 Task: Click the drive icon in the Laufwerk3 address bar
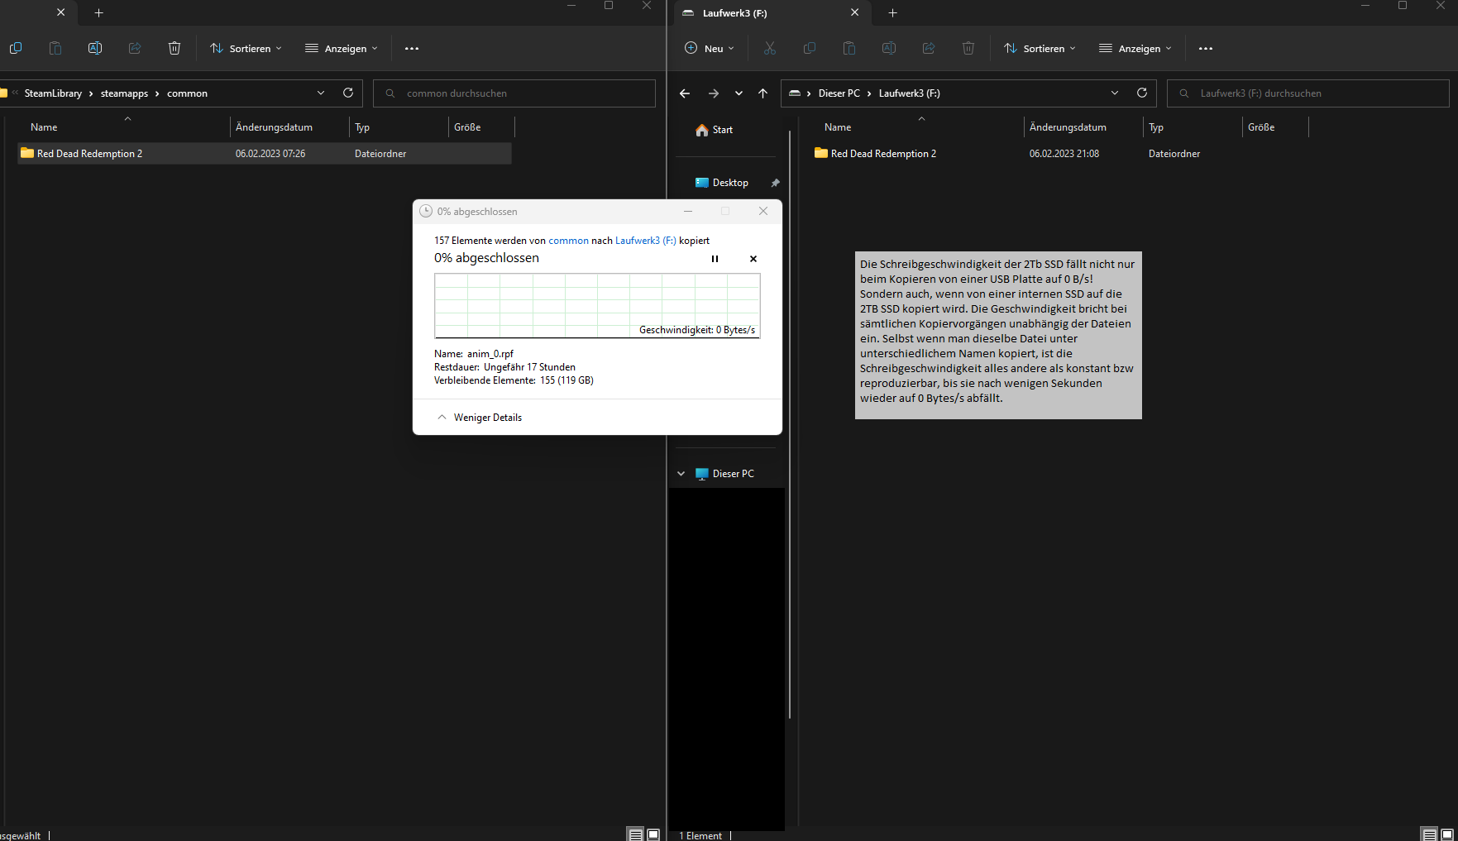coord(795,93)
